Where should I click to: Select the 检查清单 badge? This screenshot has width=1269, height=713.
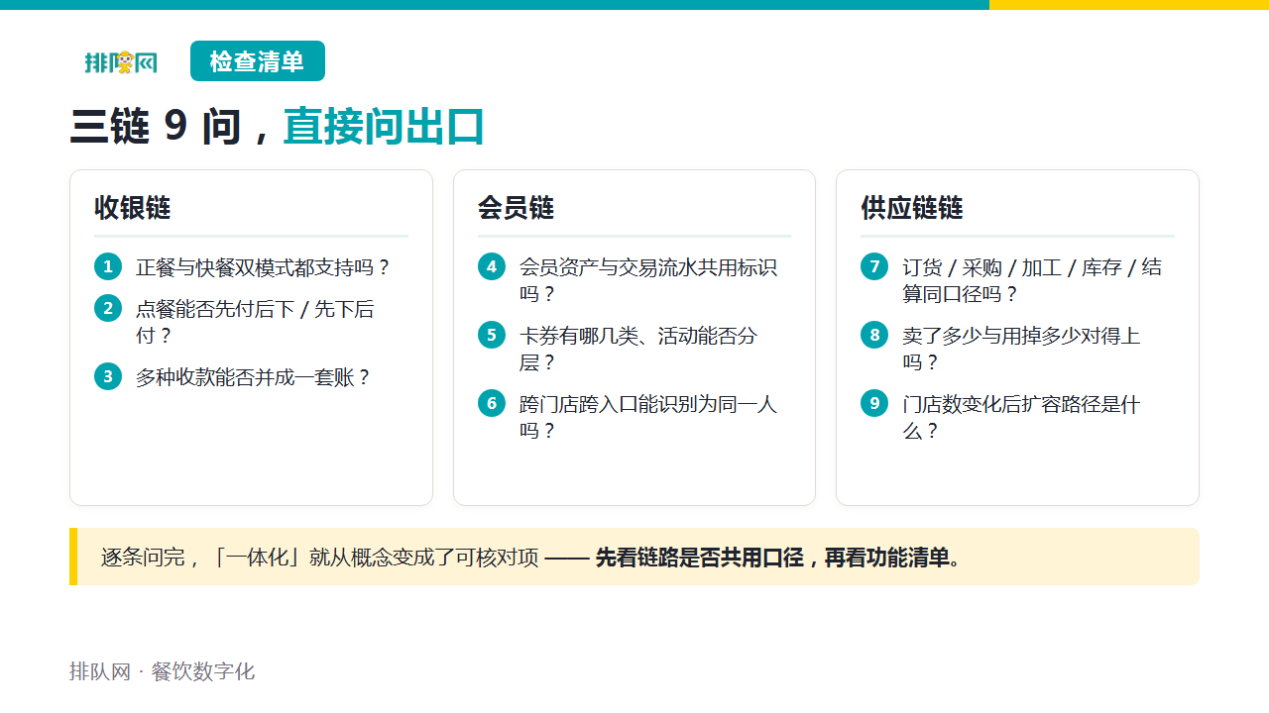click(x=258, y=61)
